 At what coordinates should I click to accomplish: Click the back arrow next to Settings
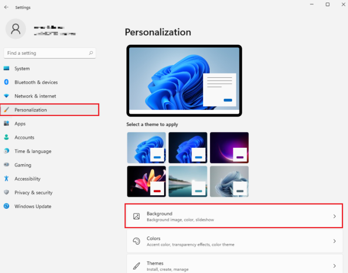point(5,7)
